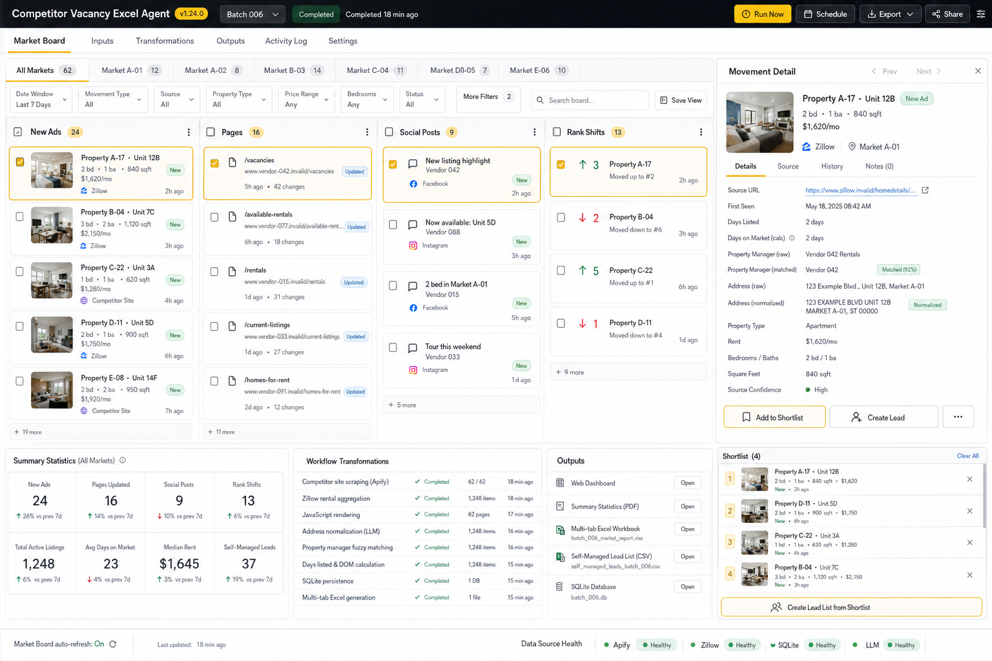Click the Web Dashboard output icon

[x=560, y=483]
